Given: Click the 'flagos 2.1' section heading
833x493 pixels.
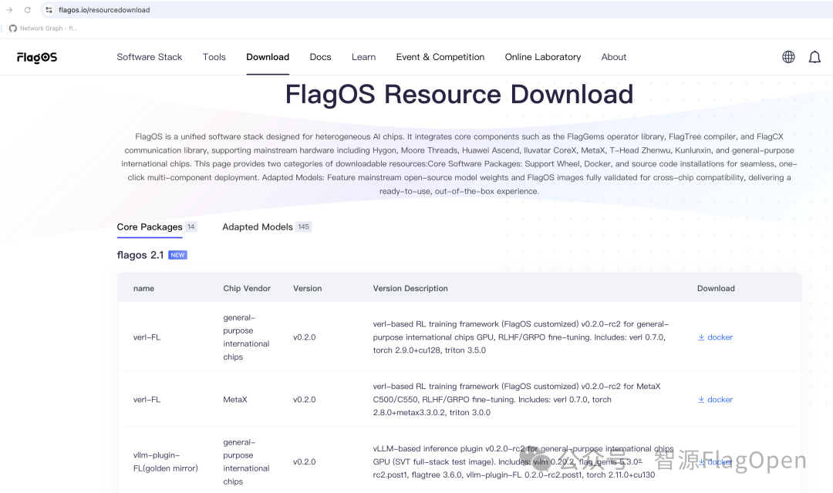Looking at the screenshot, I should coord(140,255).
